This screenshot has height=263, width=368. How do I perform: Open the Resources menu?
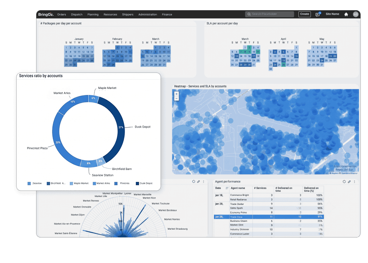pyautogui.click(x=110, y=15)
